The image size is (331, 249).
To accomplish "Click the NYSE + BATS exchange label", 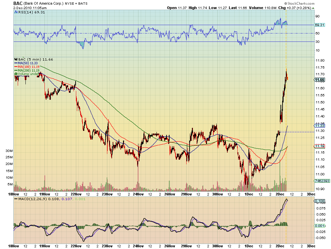I will (x=76, y=4).
